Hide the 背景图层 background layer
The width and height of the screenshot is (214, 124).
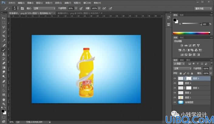pyautogui.click(x=175, y=102)
